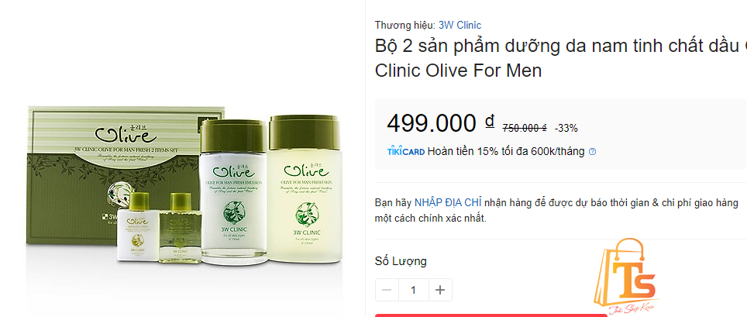The width and height of the screenshot is (747, 317).
Task: Click the -33% discount label
Action: (x=566, y=128)
